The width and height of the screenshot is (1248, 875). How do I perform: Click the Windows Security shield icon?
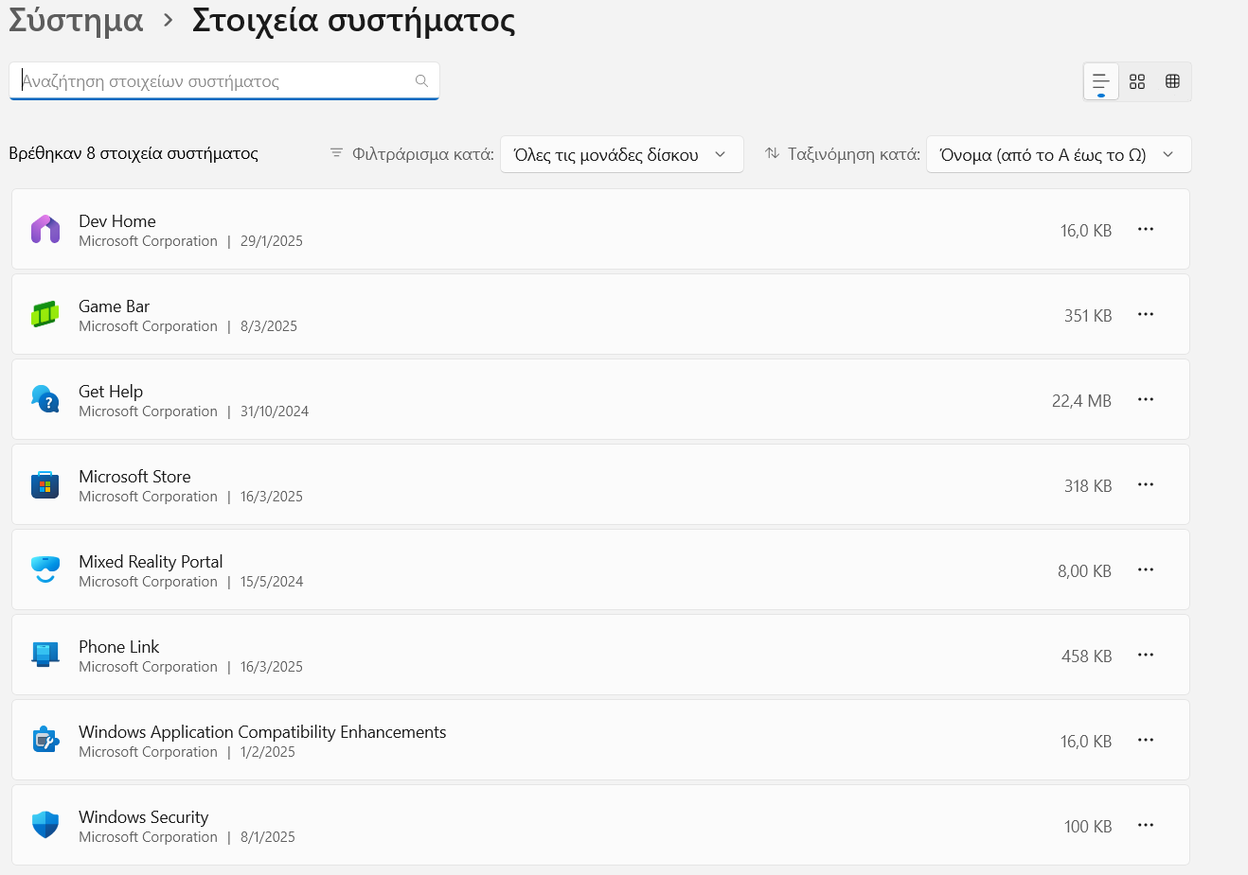tap(45, 825)
